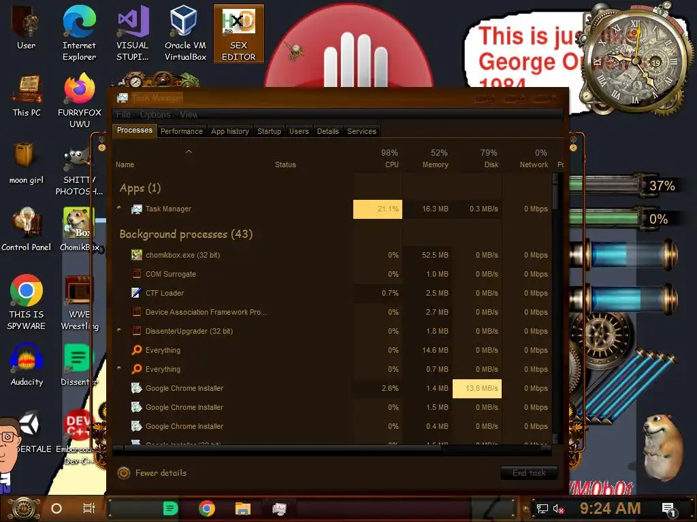Viewport: 697px width, 522px height.
Task: Switch to the Performance tab
Action: [x=181, y=131]
